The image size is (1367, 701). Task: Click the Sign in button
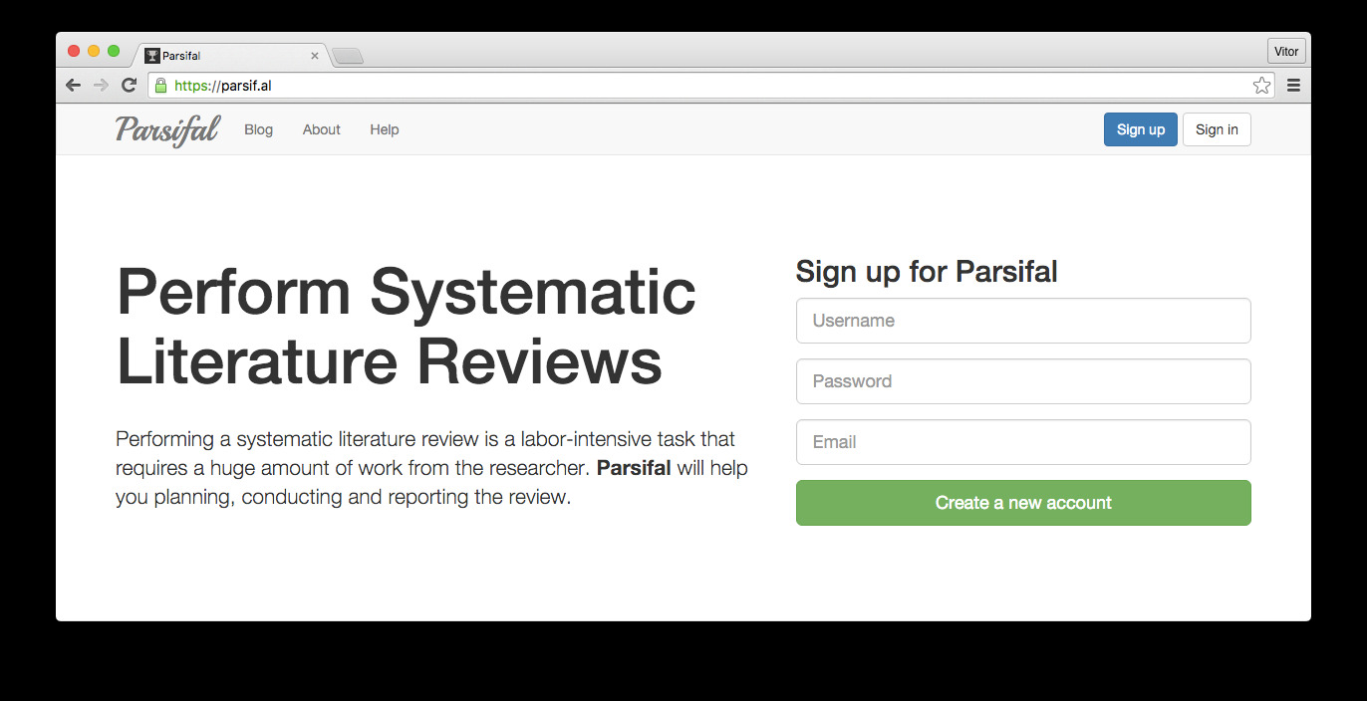[1217, 129]
